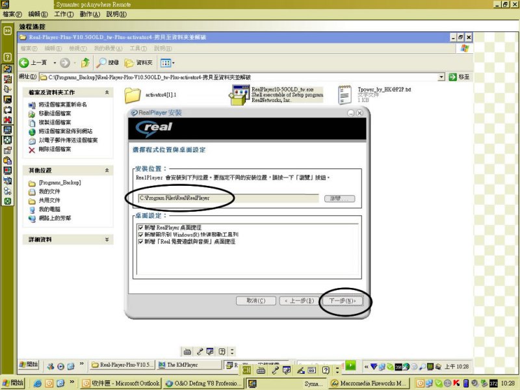Open the 動作(A) menu in pcAnywhere
This screenshot has width=520, height=390.
point(90,14)
